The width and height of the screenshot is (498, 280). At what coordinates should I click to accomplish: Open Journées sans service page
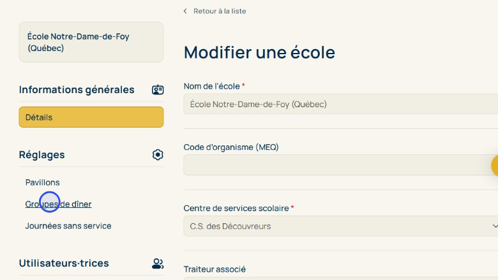[x=68, y=226]
